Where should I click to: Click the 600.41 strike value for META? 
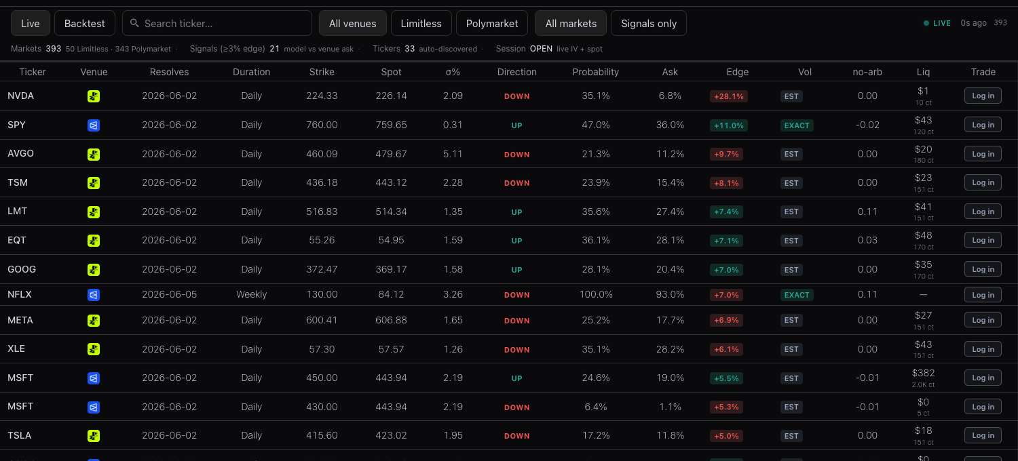322,320
